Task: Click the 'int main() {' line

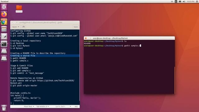Action: click(17, 96)
